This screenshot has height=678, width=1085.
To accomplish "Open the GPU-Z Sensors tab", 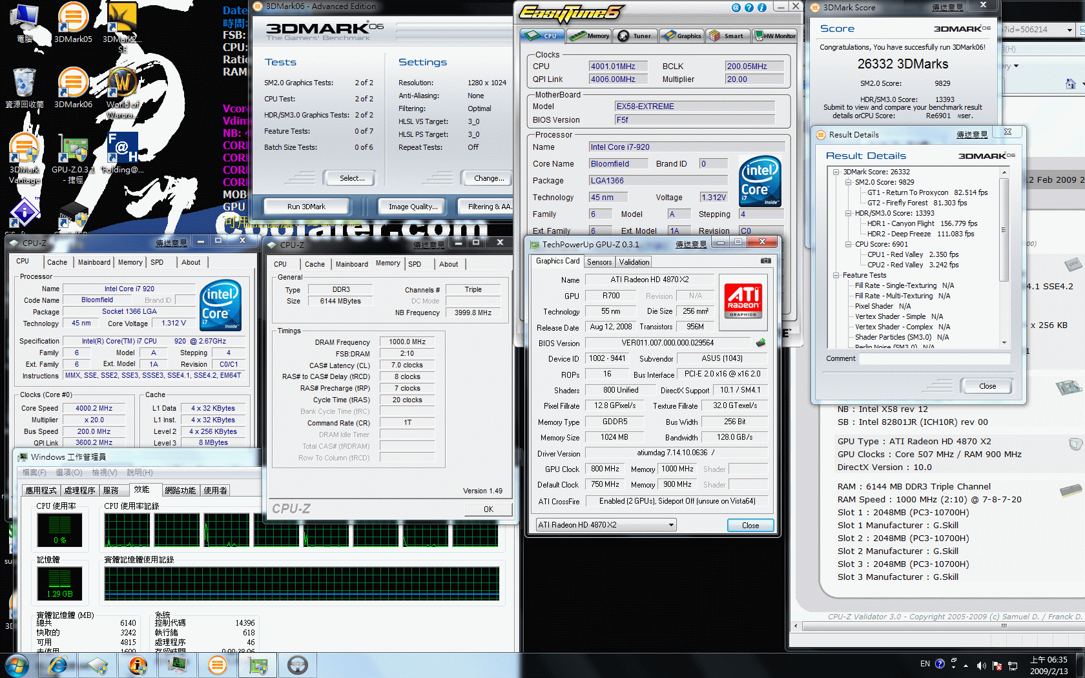I will (x=599, y=262).
